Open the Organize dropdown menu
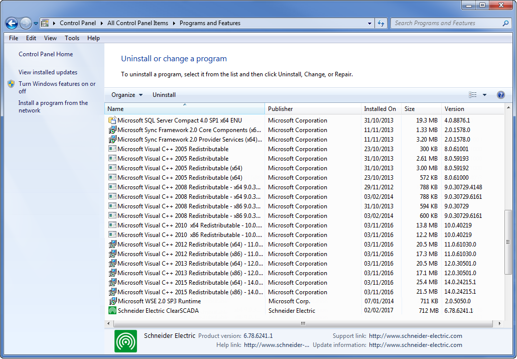517x359 pixels. (126, 94)
